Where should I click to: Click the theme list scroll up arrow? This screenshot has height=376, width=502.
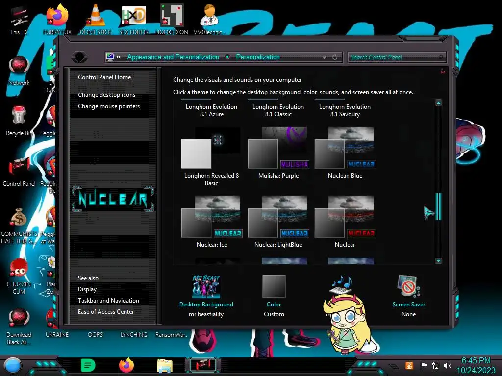[438, 103]
